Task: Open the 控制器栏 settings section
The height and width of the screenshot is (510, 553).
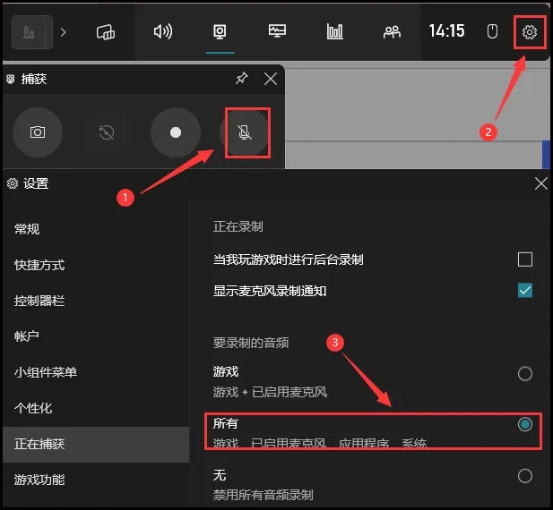Action: pyautogui.click(x=96, y=301)
